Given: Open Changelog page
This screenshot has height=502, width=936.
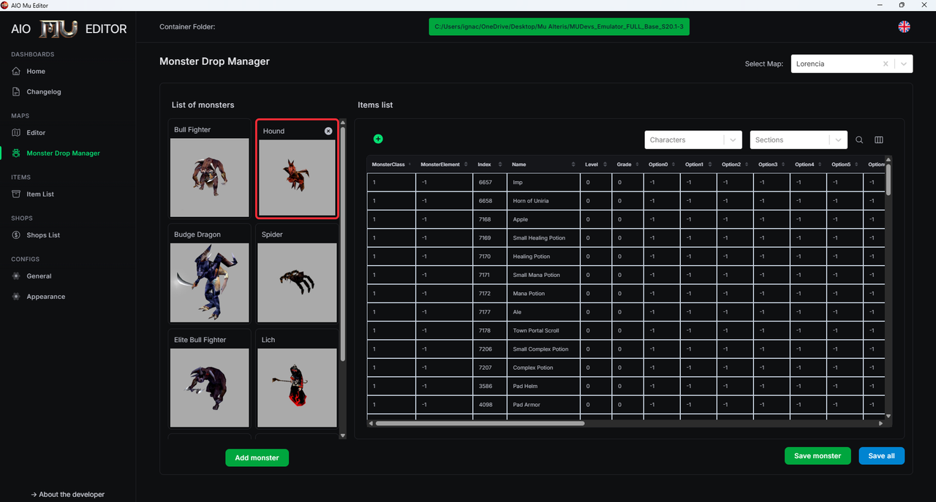Looking at the screenshot, I should pos(44,92).
